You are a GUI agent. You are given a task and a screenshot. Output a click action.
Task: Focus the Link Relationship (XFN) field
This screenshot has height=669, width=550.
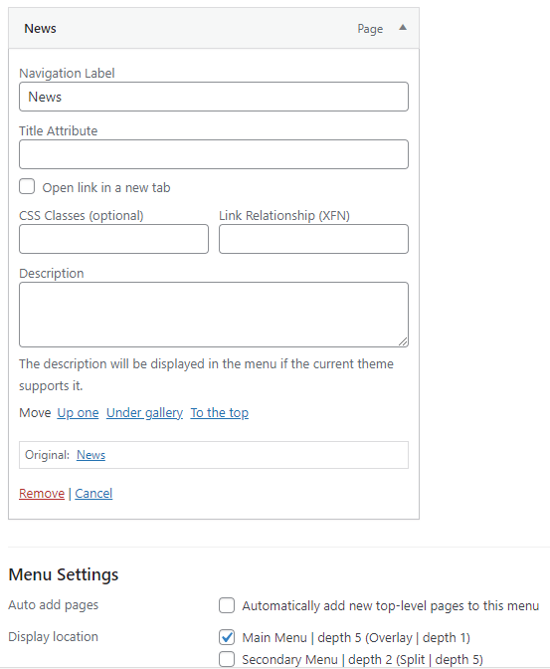(314, 239)
